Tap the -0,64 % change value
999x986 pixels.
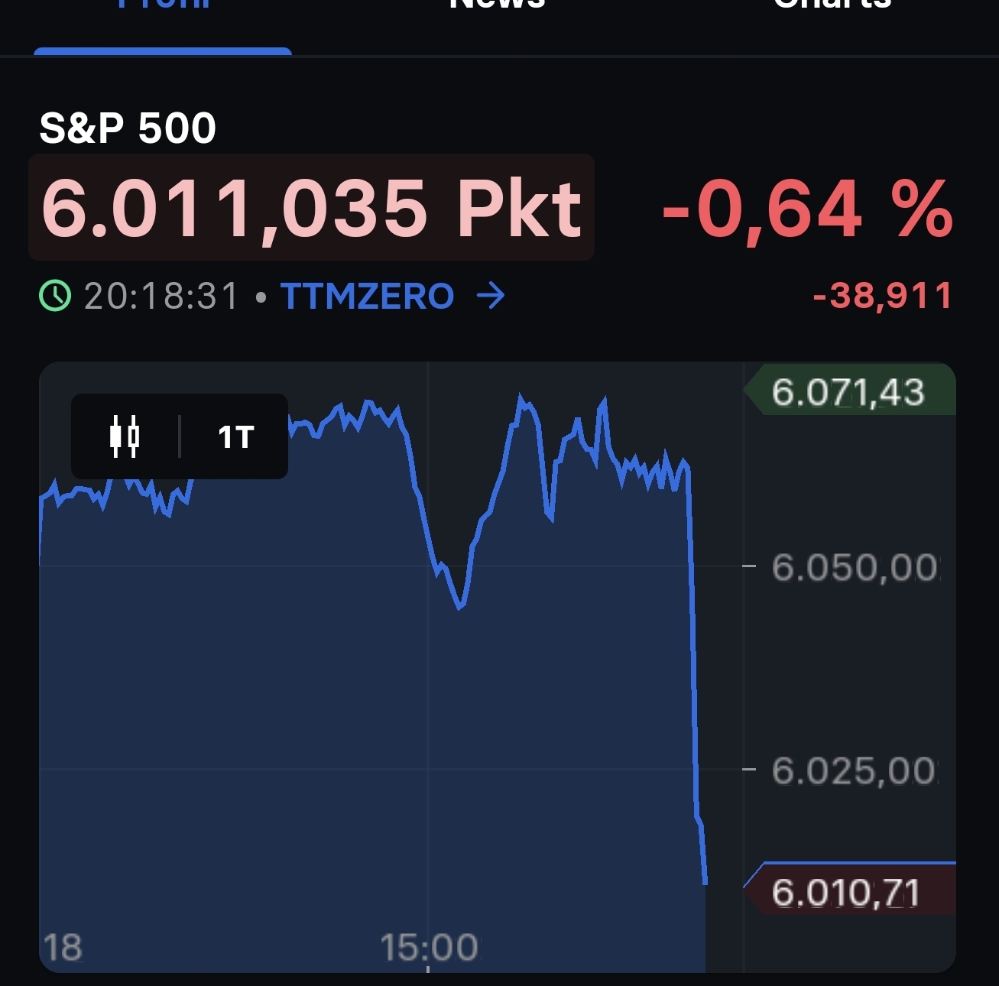pos(807,209)
